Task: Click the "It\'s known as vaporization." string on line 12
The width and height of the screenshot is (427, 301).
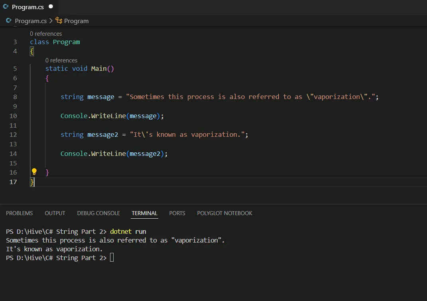Action: coord(187,134)
